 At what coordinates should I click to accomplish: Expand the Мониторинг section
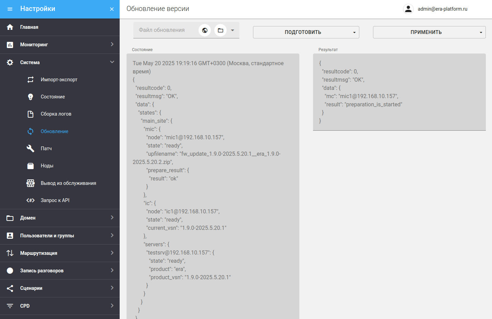coord(60,45)
